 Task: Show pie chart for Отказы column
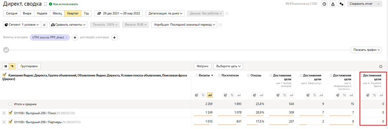(255, 95)
